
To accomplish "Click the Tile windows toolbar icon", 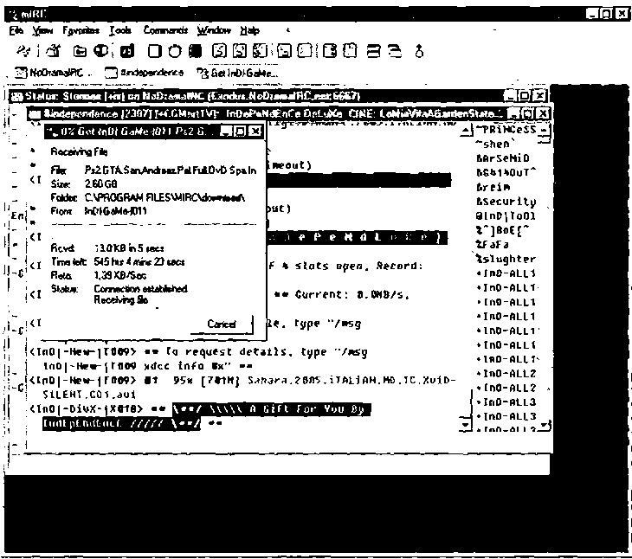I will click(x=374, y=51).
